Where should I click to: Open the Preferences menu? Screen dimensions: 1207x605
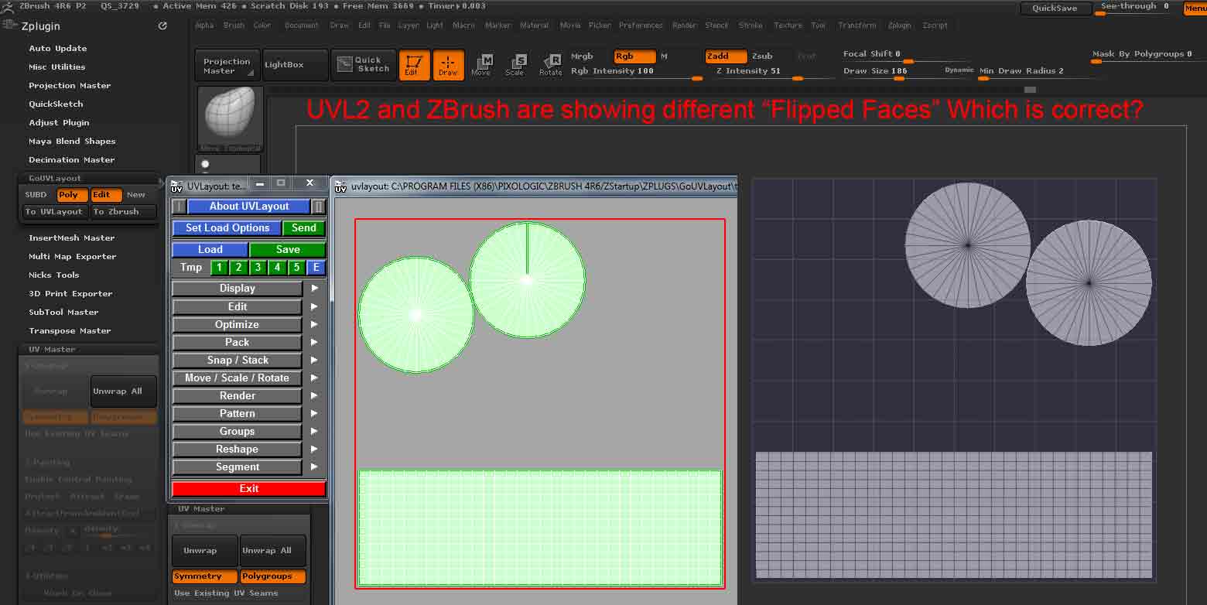click(641, 25)
